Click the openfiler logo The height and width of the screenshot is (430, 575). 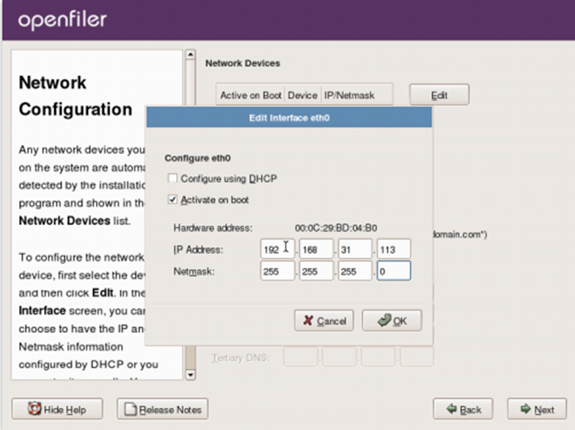pyautogui.click(x=63, y=21)
